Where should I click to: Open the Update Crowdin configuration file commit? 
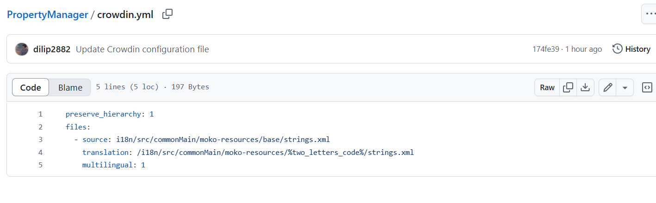142,49
